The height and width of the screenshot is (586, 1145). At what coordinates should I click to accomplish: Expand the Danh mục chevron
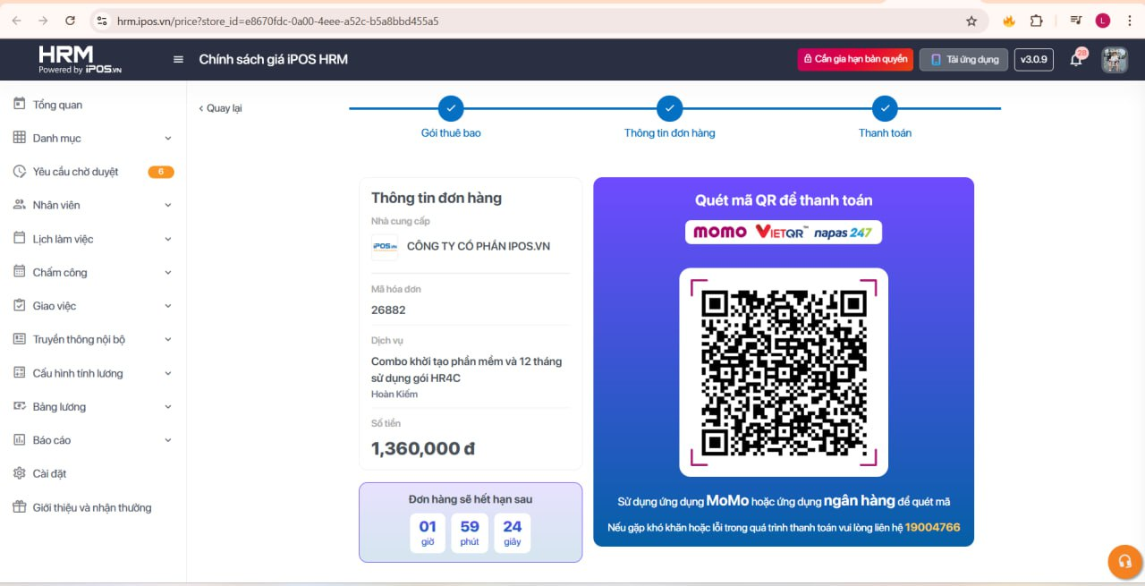pos(168,139)
